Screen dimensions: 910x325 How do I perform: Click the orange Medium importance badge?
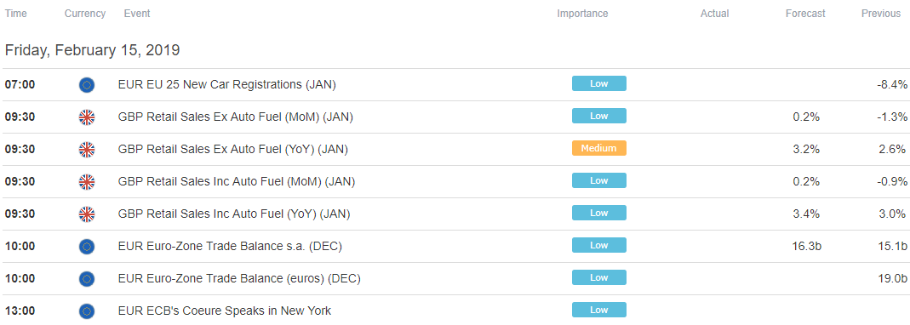(x=599, y=148)
